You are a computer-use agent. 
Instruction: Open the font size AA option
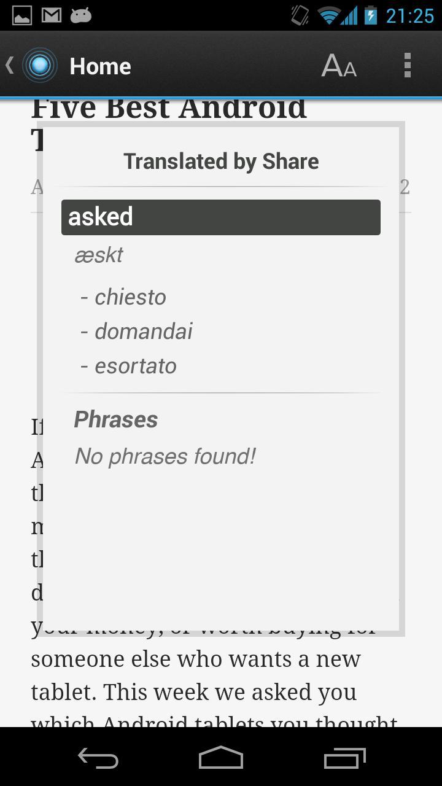(x=339, y=65)
